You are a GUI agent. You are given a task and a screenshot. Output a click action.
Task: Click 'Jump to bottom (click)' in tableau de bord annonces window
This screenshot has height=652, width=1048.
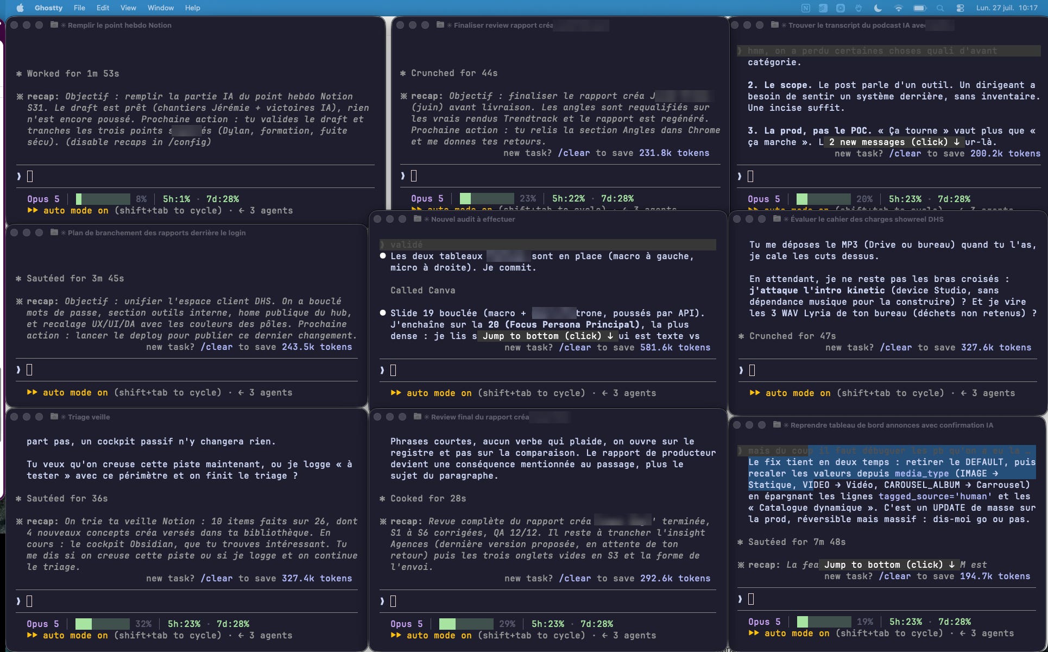889,565
